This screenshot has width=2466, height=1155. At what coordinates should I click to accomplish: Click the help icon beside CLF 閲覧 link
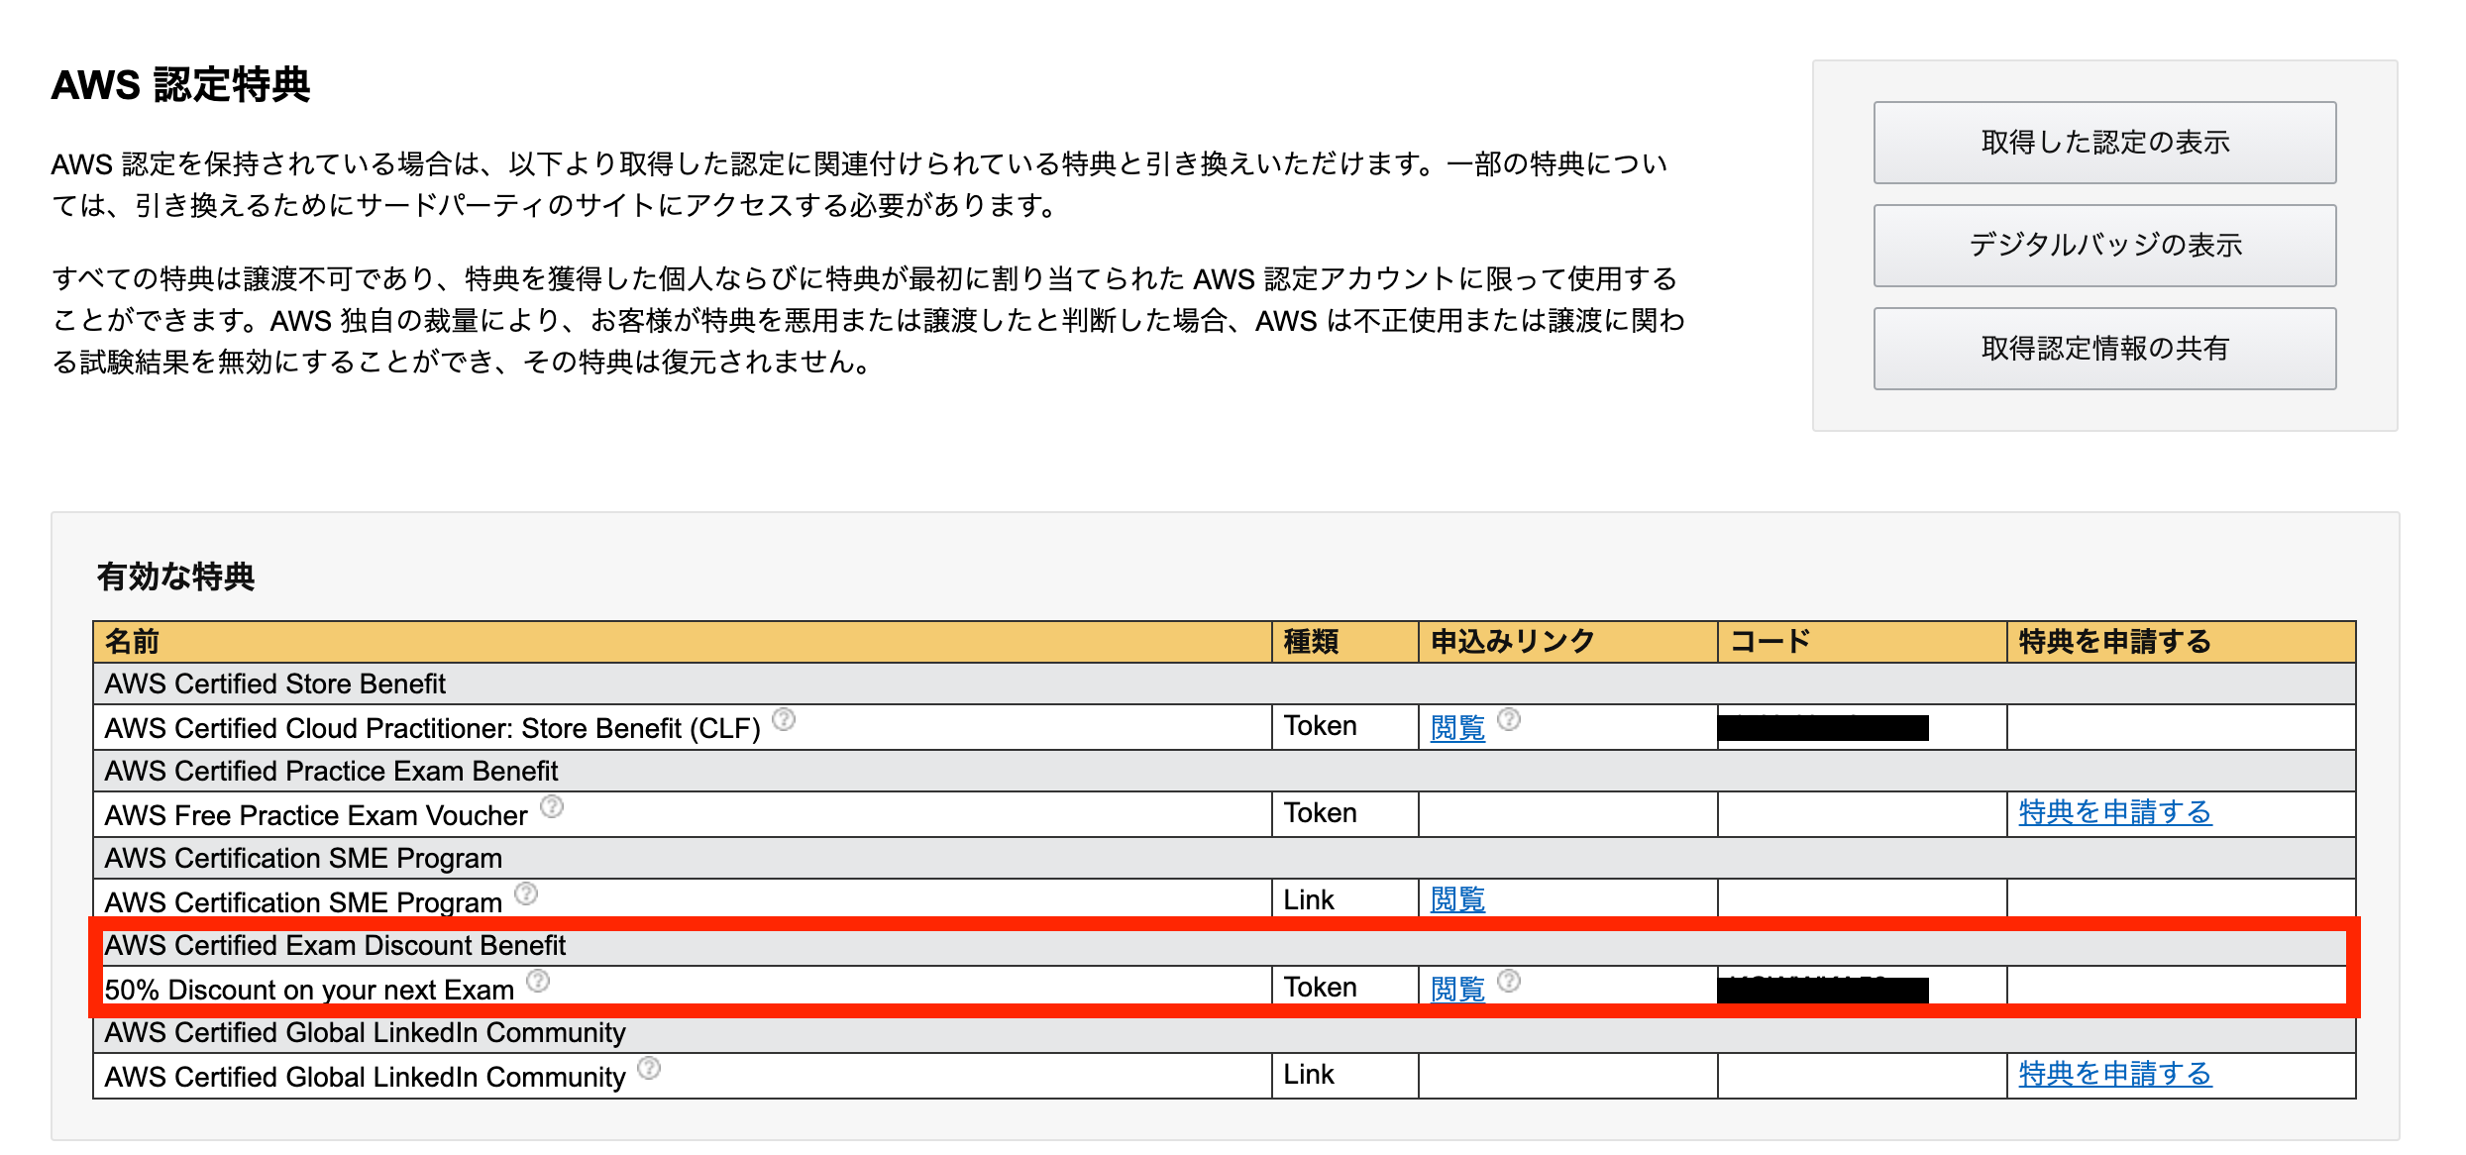click(x=1509, y=718)
